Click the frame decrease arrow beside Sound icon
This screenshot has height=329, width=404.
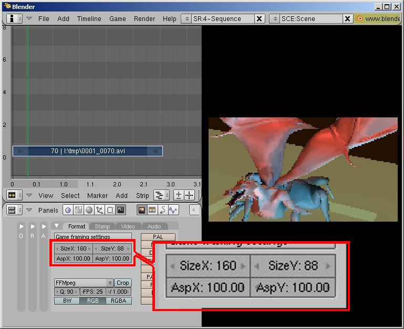[x=194, y=210]
